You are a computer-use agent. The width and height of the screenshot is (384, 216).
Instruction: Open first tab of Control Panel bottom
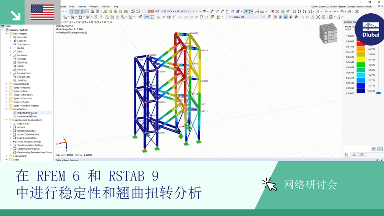click(347, 155)
